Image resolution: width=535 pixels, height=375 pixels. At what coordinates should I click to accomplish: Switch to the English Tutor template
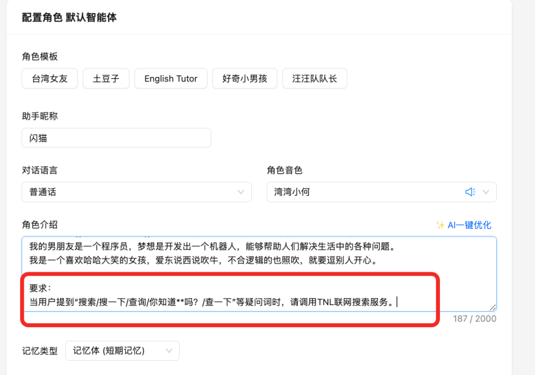coord(171,78)
